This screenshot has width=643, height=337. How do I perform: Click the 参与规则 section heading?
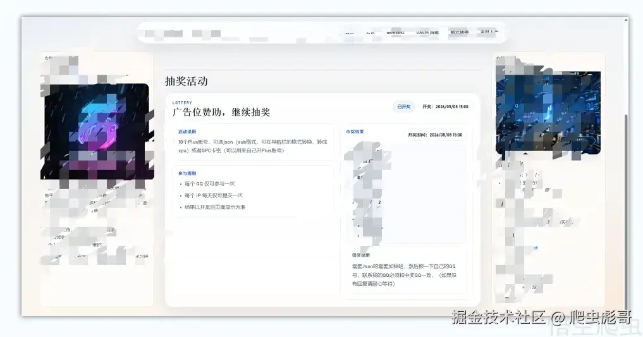pos(187,173)
